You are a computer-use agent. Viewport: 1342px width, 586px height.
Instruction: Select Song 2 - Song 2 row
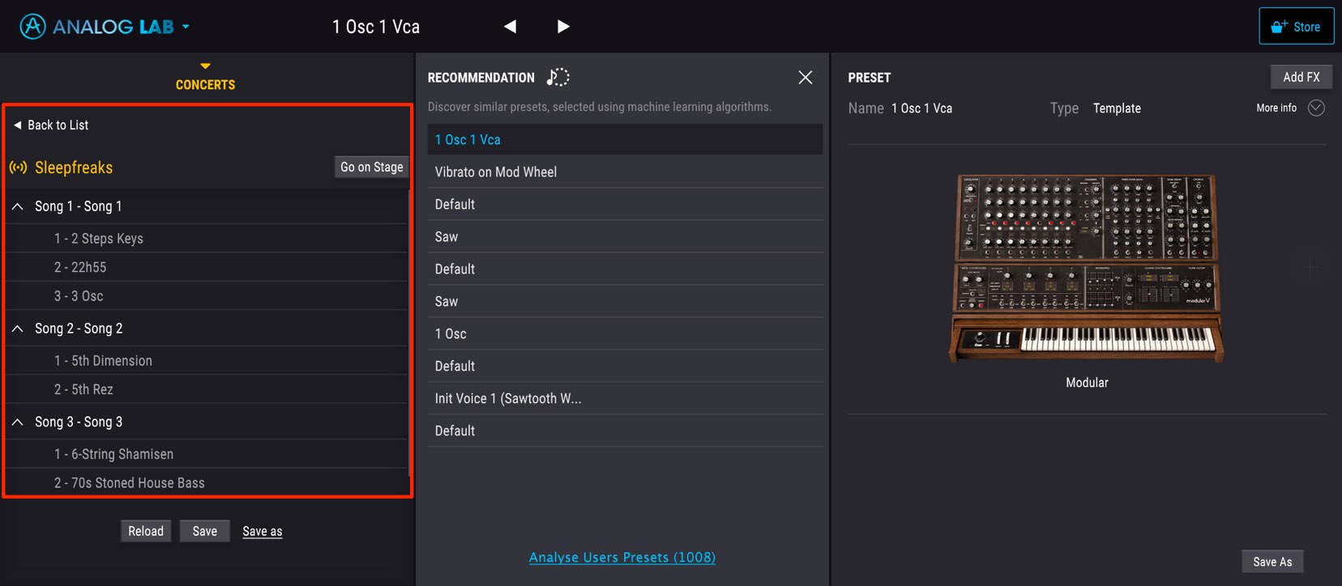tap(207, 329)
